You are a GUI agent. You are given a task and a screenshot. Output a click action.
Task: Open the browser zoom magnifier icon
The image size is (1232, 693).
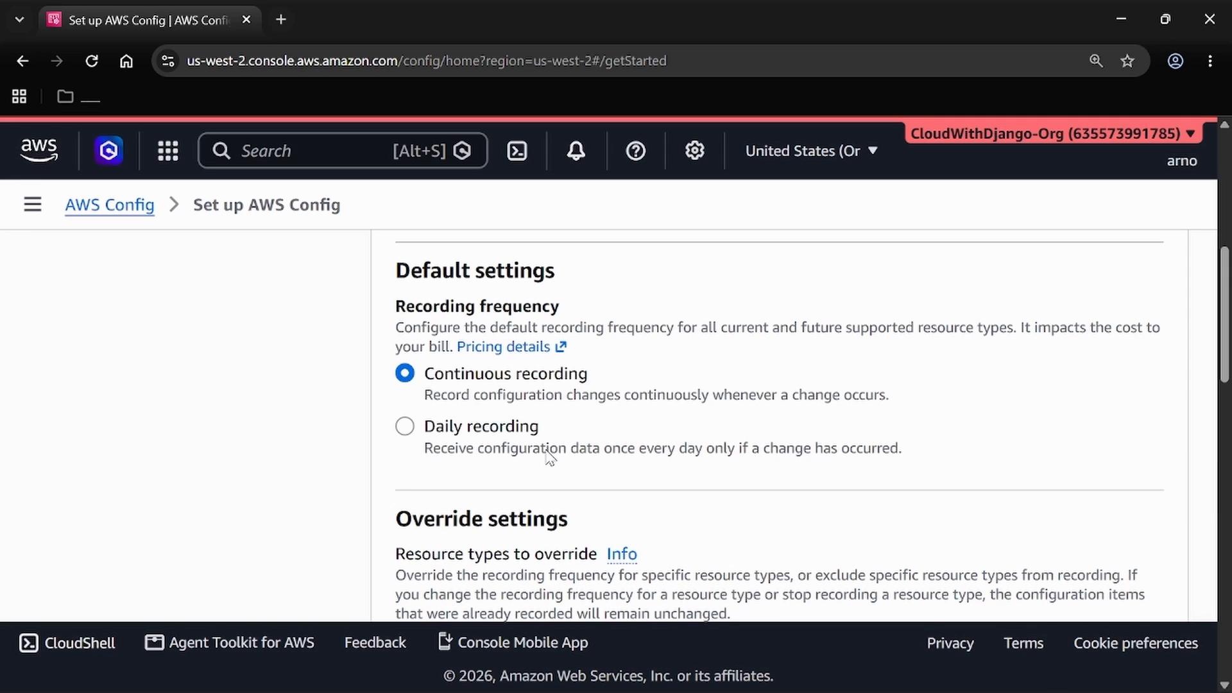(x=1096, y=61)
